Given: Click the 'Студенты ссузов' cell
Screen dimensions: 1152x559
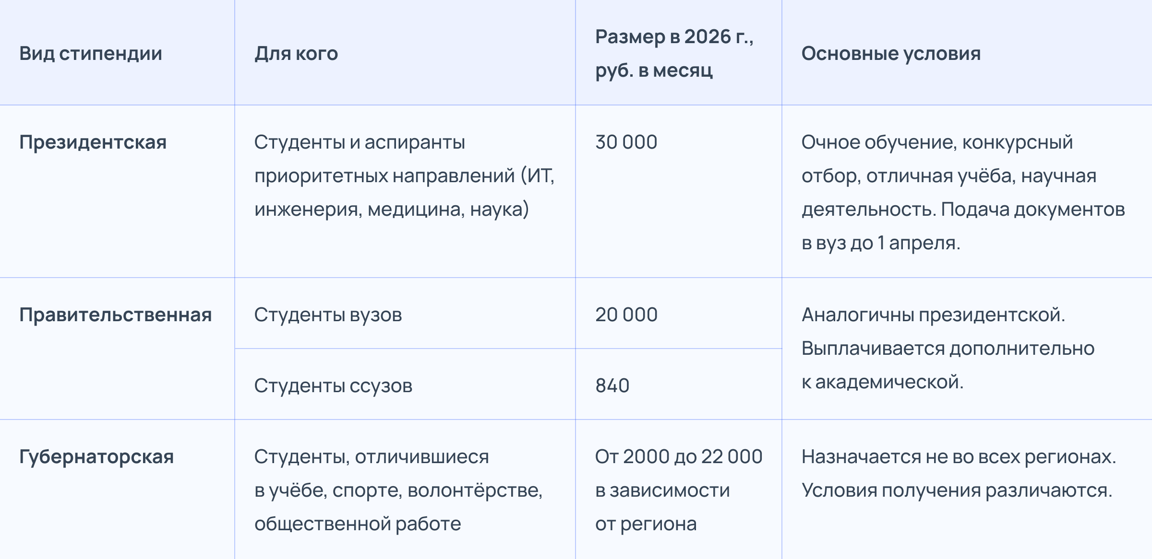Looking at the screenshot, I should click(x=333, y=386).
